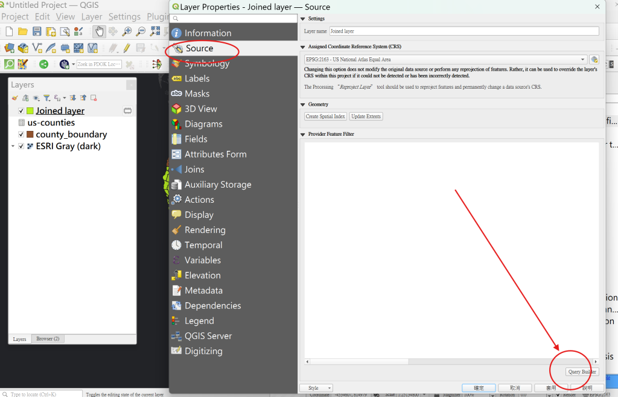
Task: Open the View menu
Action: pyautogui.click(x=65, y=16)
